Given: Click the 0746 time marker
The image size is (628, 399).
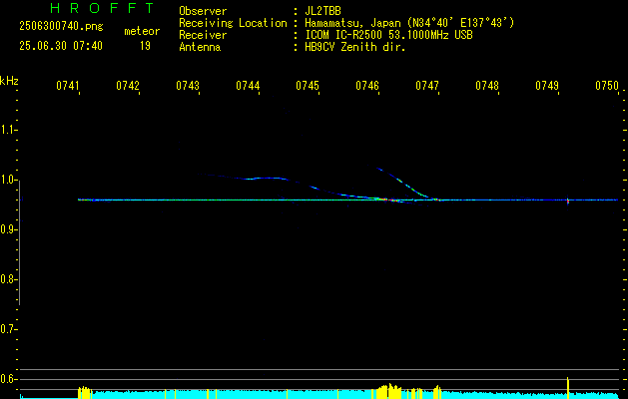Looking at the screenshot, I should click(366, 86).
